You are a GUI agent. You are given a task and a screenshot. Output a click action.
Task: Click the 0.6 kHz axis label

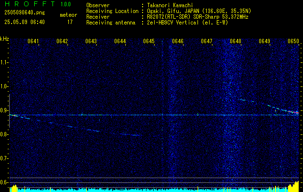coord(4,182)
